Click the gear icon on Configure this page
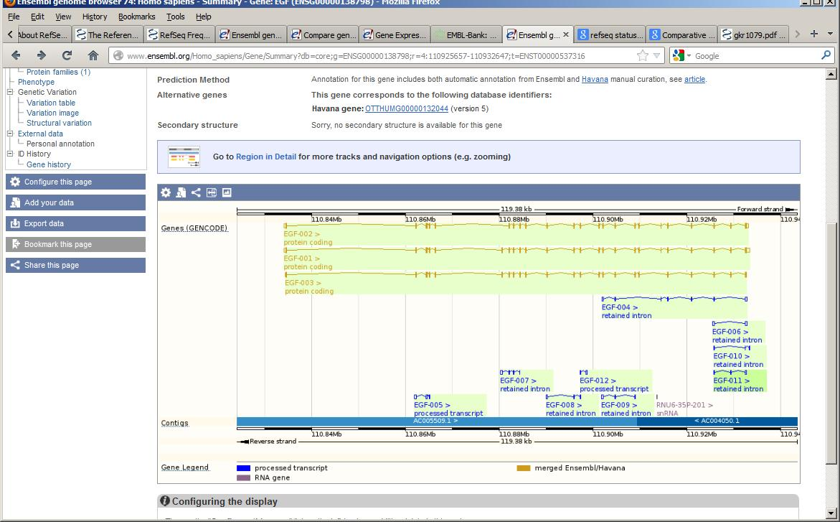840x522 pixels. point(15,182)
